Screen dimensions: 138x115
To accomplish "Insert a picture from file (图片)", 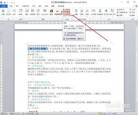I will click(x=27, y=12).
